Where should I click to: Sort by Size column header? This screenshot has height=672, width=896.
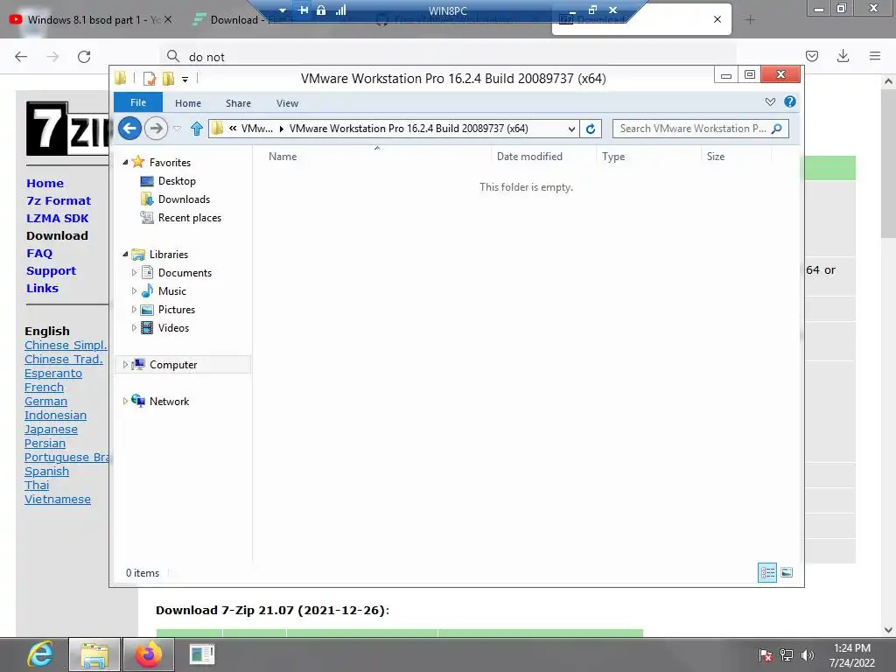pyautogui.click(x=716, y=156)
